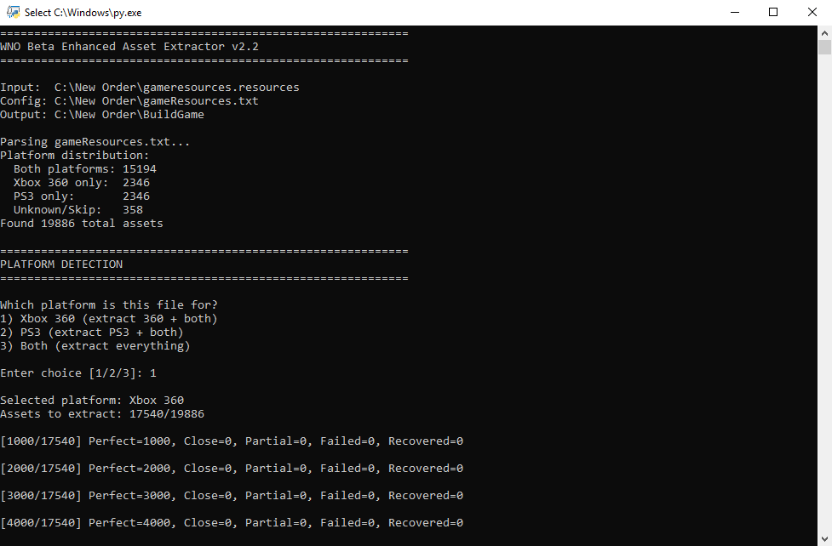This screenshot has height=546, width=832.
Task: Maximize the console window
Action: [x=773, y=13]
